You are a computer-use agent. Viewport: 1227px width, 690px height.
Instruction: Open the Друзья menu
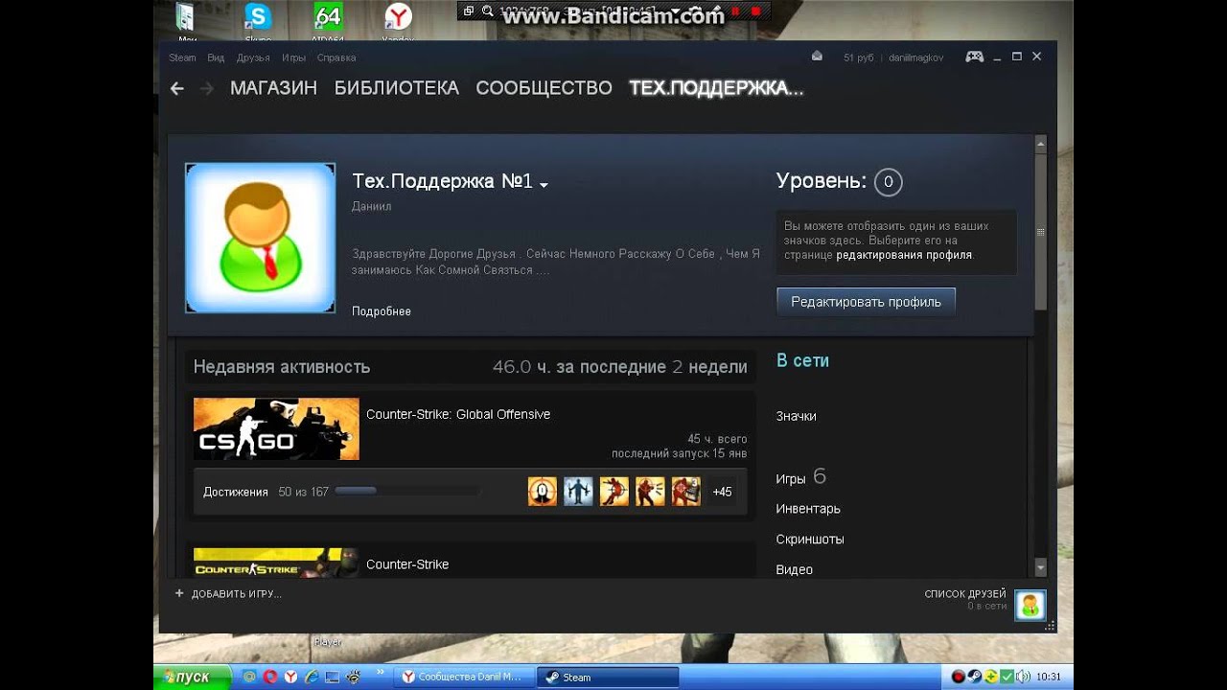253,57
